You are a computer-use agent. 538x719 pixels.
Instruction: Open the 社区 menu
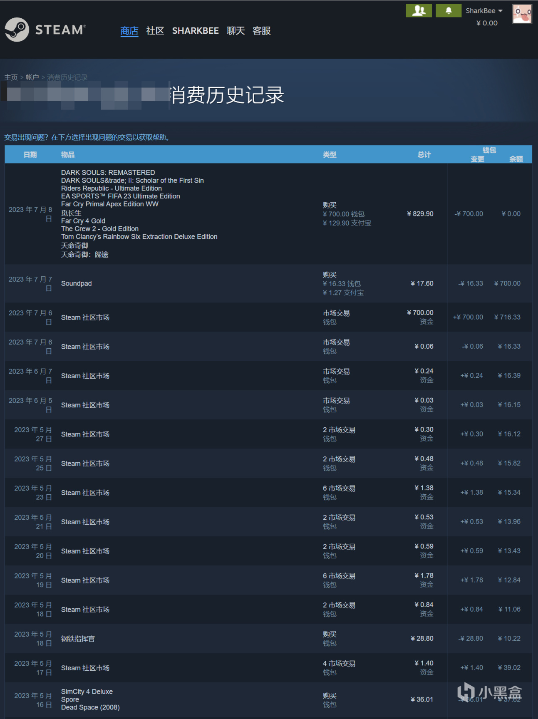coord(155,31)
